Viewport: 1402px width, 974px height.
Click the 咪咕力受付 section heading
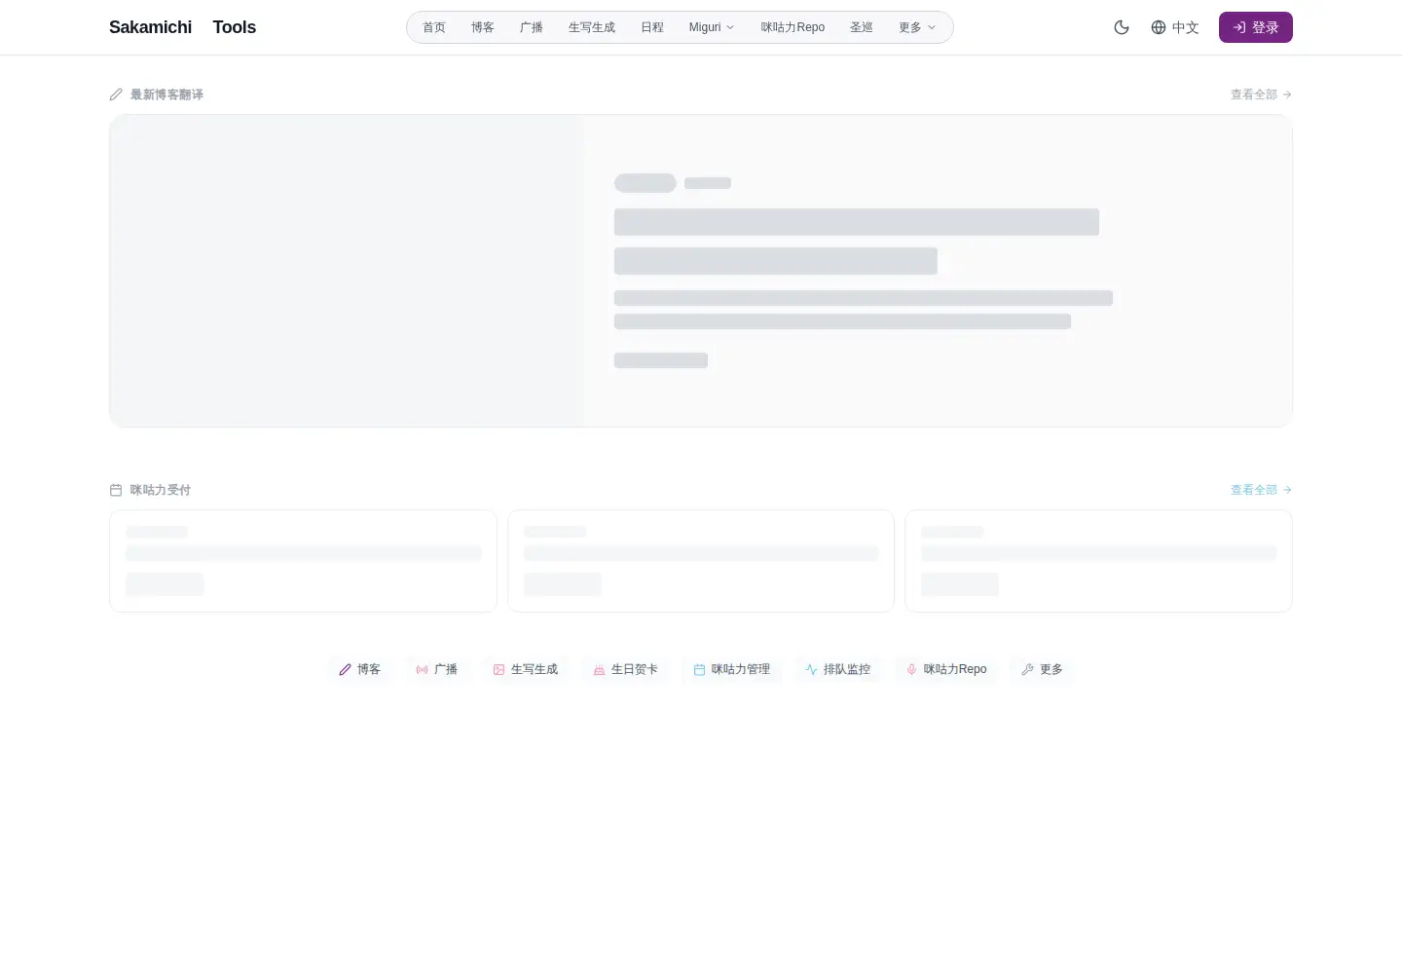(161, 490)
